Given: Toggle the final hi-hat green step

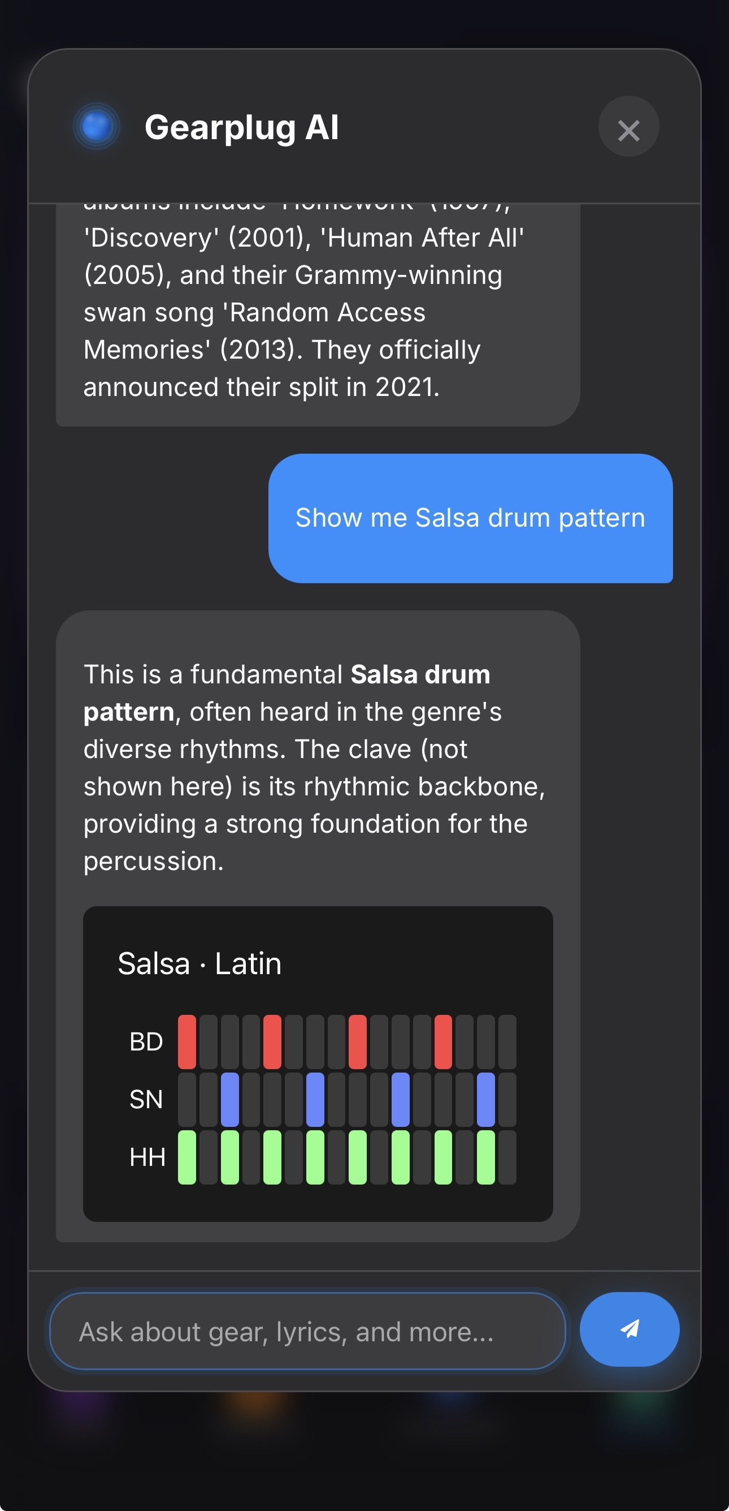Looking at the screenshot, I should click(485, 1156).
